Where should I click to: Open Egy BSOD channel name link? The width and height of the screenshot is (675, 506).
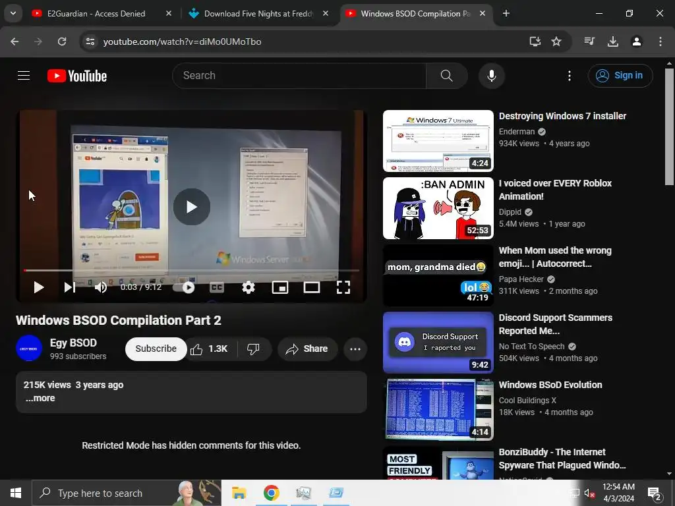click(73, 343)
